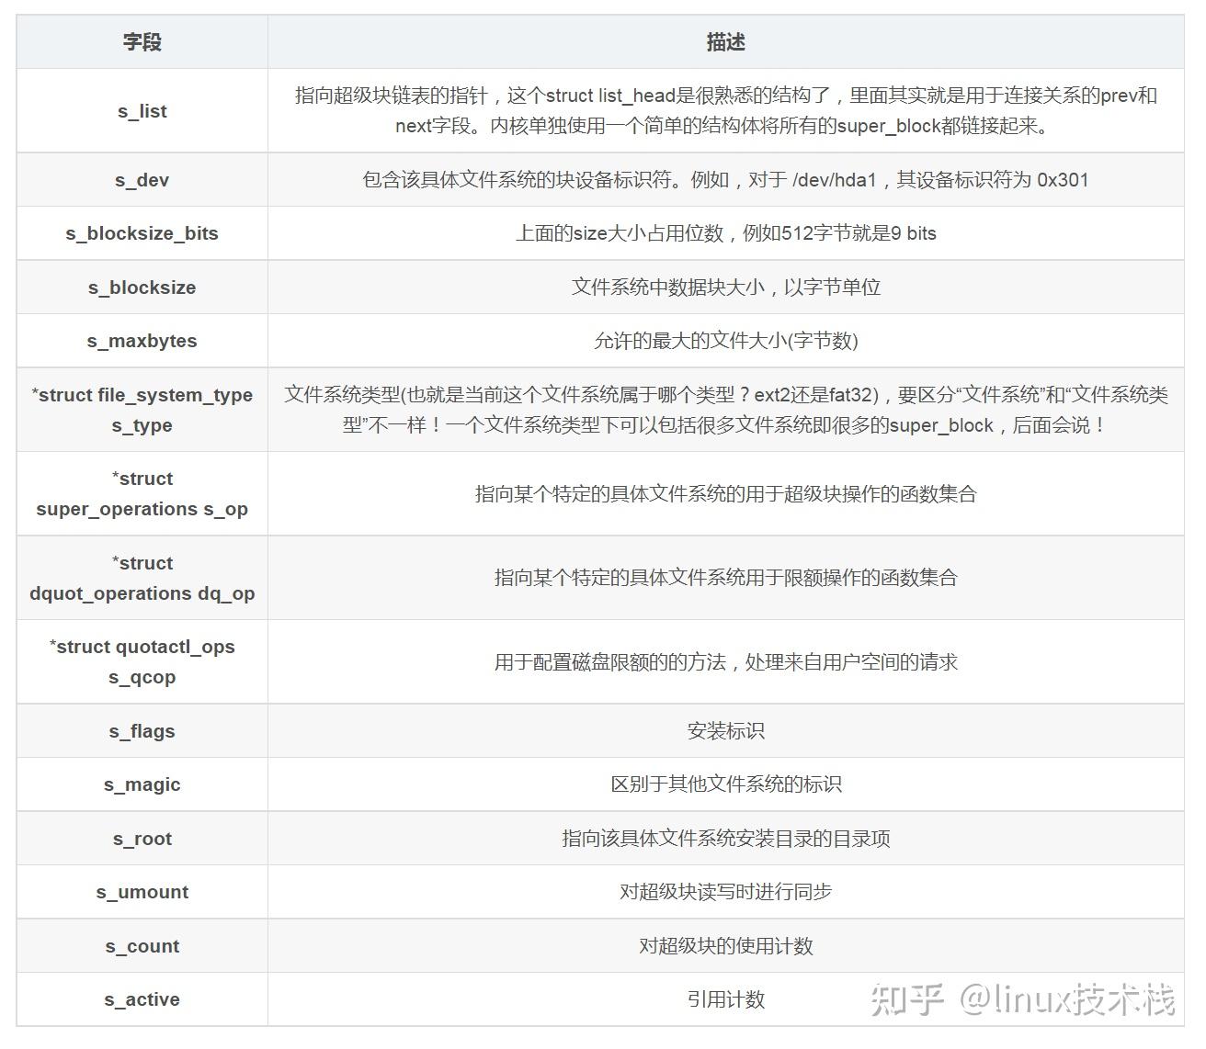Click the description 用于超级块操作的函数集合
The height and width of the screenshot is (1049, 1206).
click(726, 493)
